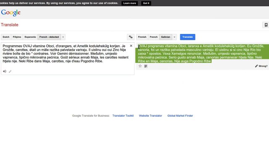
Task: Listen to the source text
Action: click(5, 71)
